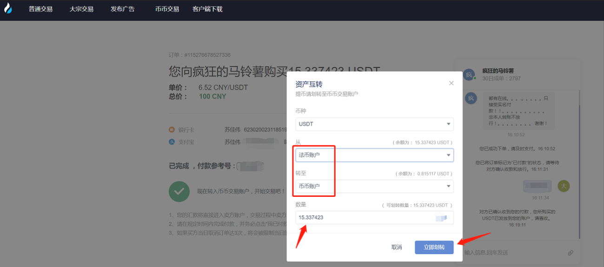
Task: Expand the 从 法币账户 dropdown
Action: (x=374, y=155)
